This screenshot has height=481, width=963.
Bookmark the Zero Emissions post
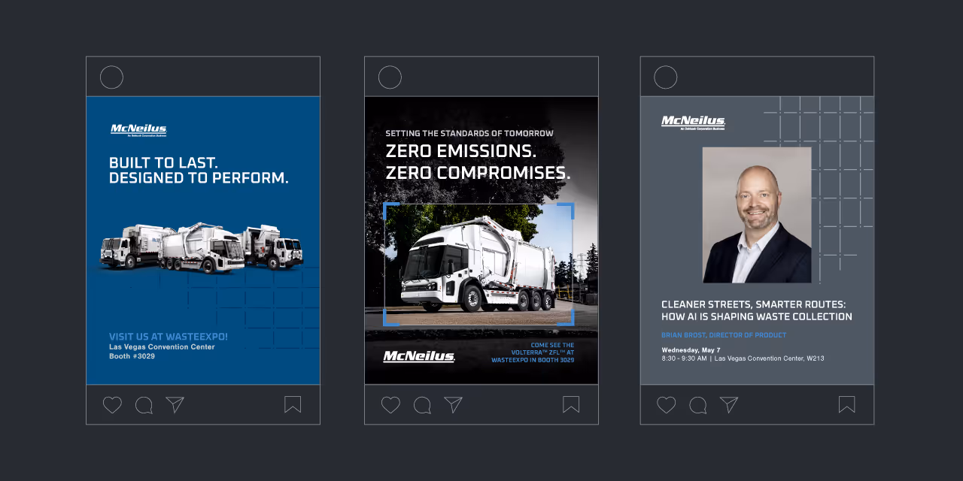click(571, 404)
